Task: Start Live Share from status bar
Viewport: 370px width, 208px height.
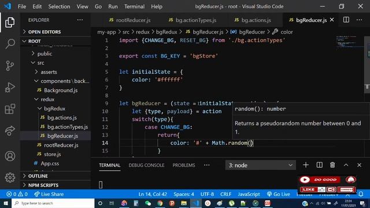Action: (49, 194)
